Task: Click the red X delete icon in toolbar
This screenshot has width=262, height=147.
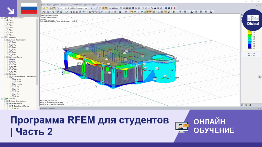Action: pos(152,8)
